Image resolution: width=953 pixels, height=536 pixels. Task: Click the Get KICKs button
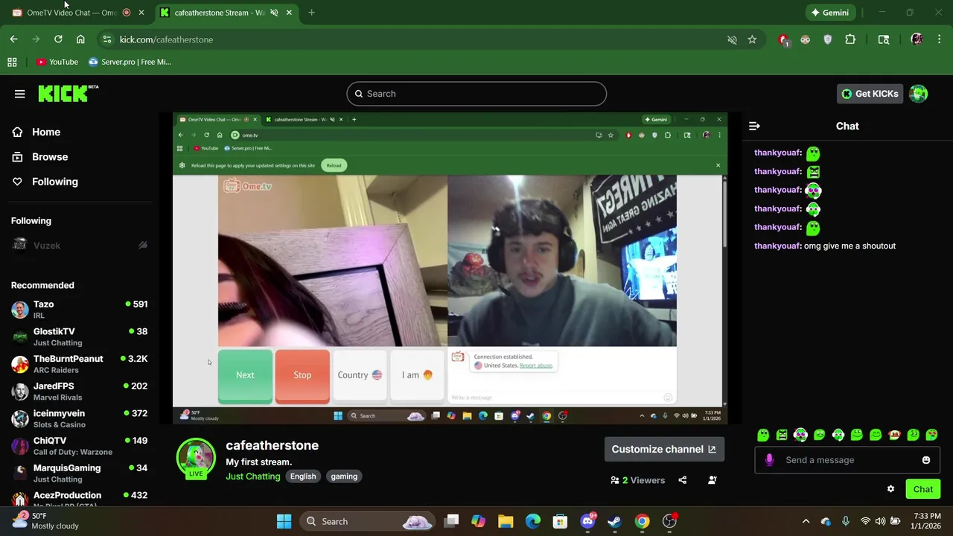click(x=870, y=94)
